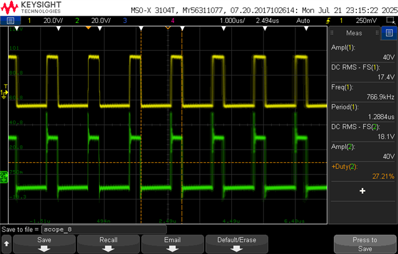Click the 2.494us delay value
Screen dimensions: 398x254
click(x=267, y=20)
